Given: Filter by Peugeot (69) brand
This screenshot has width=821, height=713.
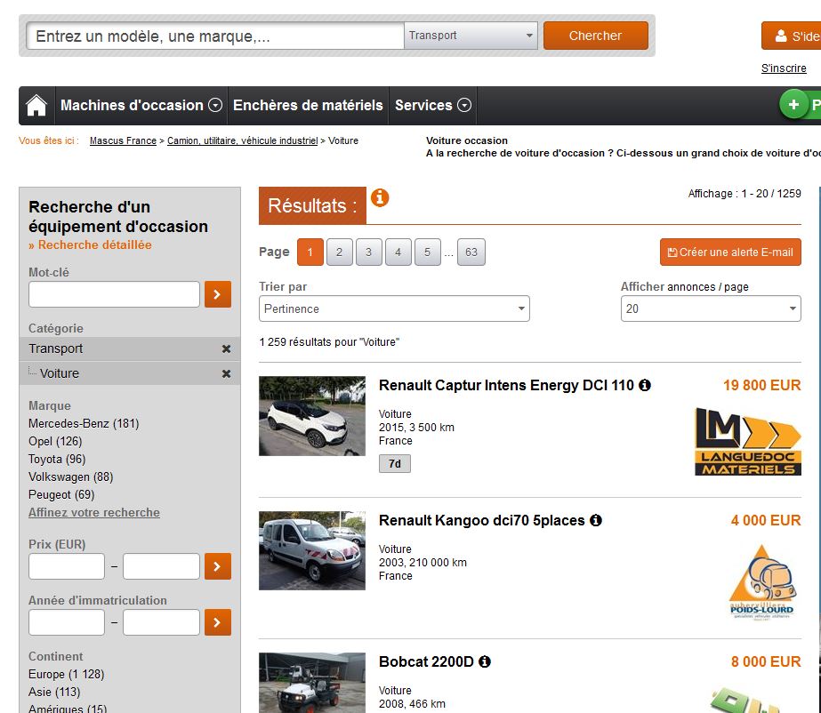Looking at the screenshot, I should point(61,494).
